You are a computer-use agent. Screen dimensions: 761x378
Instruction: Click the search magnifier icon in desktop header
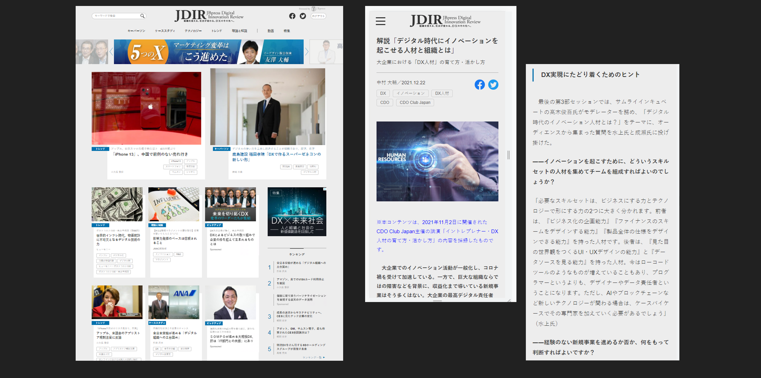(x=142, y=16)
